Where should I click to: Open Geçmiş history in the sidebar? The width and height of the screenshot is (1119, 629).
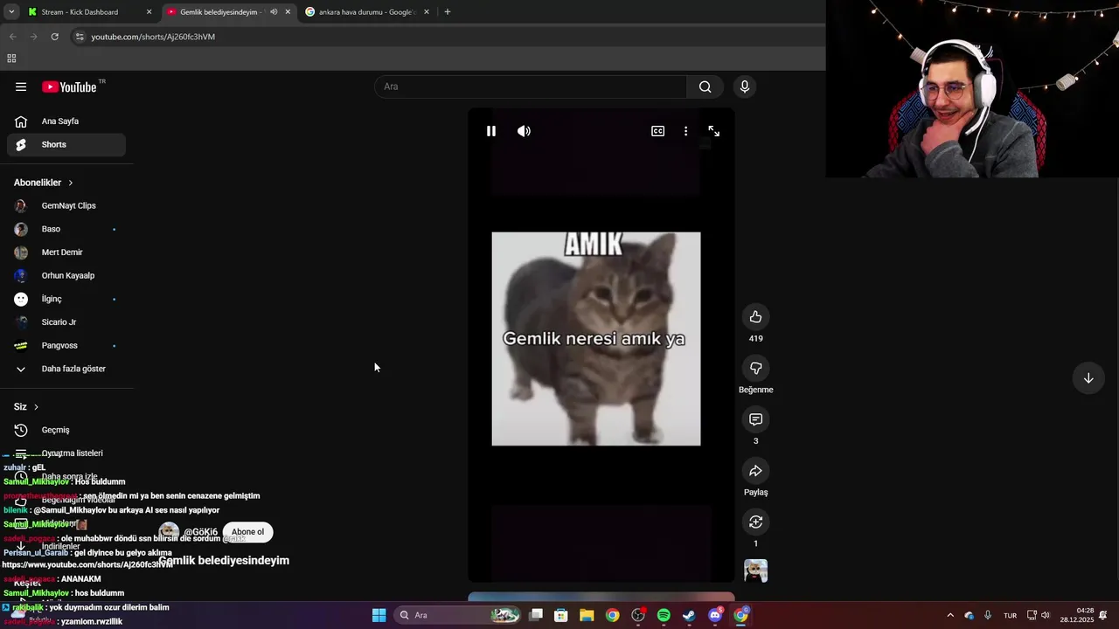click(x=66, y=430)
